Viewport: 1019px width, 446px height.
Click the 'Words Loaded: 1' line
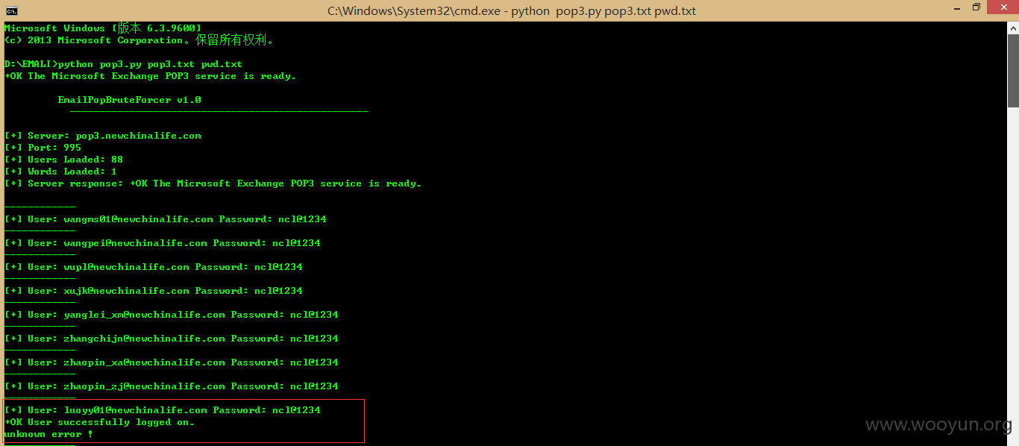61,172
